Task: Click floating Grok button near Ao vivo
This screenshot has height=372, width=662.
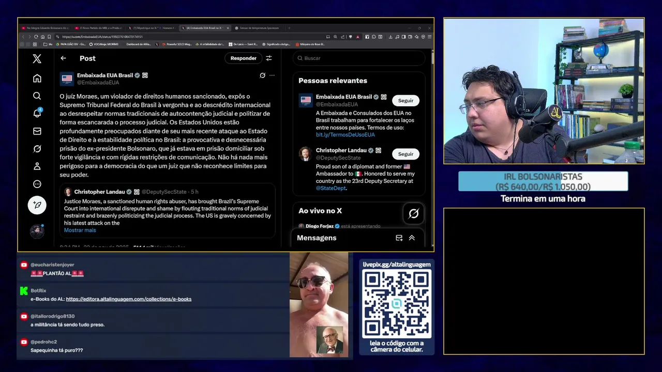Action: (x=414, y=213)
